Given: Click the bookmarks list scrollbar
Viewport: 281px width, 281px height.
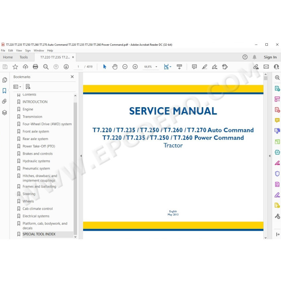Looking at the screenshot, I should coord(75,169).
